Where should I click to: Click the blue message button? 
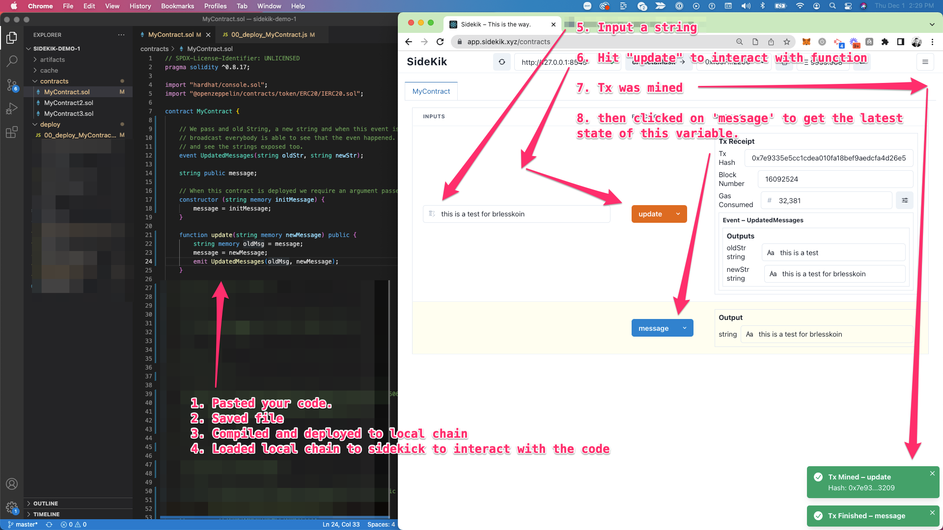(x=653, y=328)
